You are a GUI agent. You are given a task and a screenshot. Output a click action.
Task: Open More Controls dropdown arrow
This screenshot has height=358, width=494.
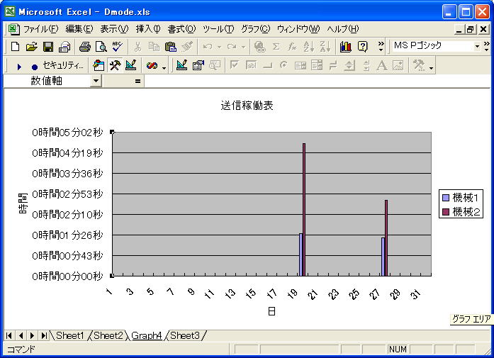(431, 67)
